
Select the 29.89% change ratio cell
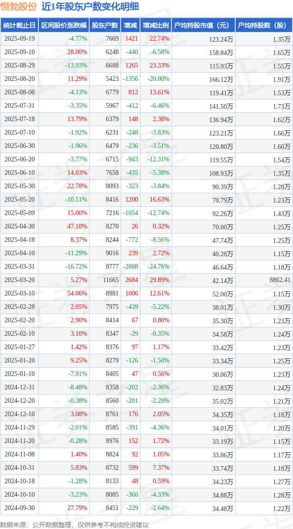point(159,280)
